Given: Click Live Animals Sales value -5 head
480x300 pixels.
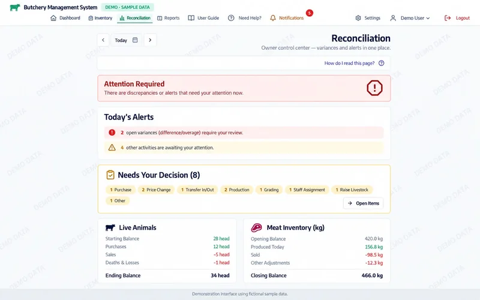Looking at the screenshot, I should 221,254.
